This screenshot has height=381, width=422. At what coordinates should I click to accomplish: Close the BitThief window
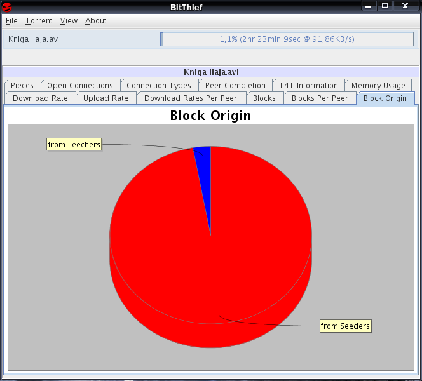(x=405, y=6)
